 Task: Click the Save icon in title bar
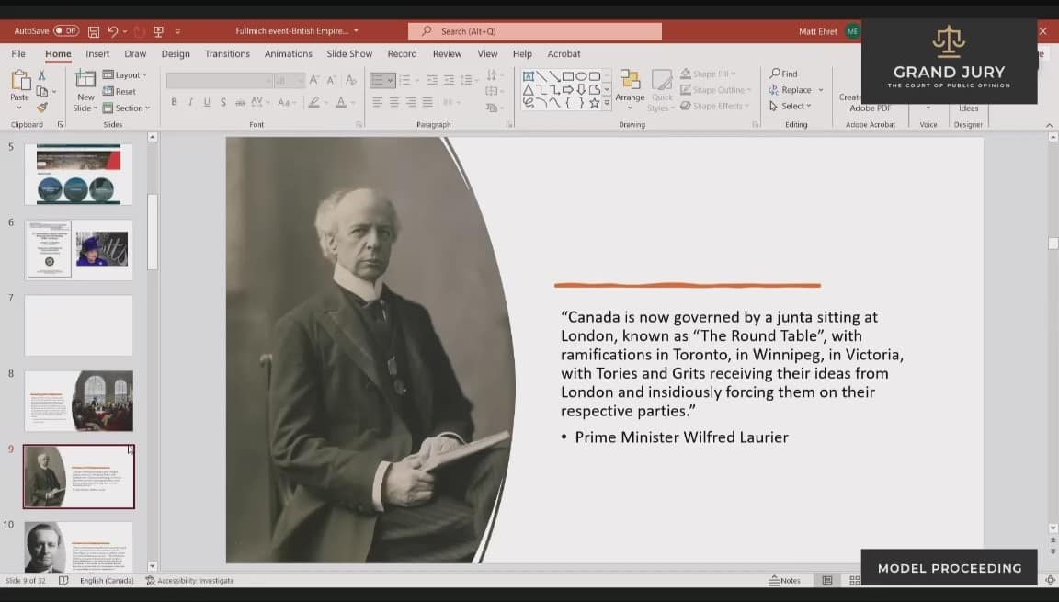click(94, 31)
